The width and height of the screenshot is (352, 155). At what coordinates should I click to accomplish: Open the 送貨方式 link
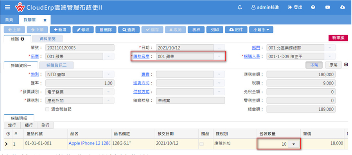tap(142, 83)
